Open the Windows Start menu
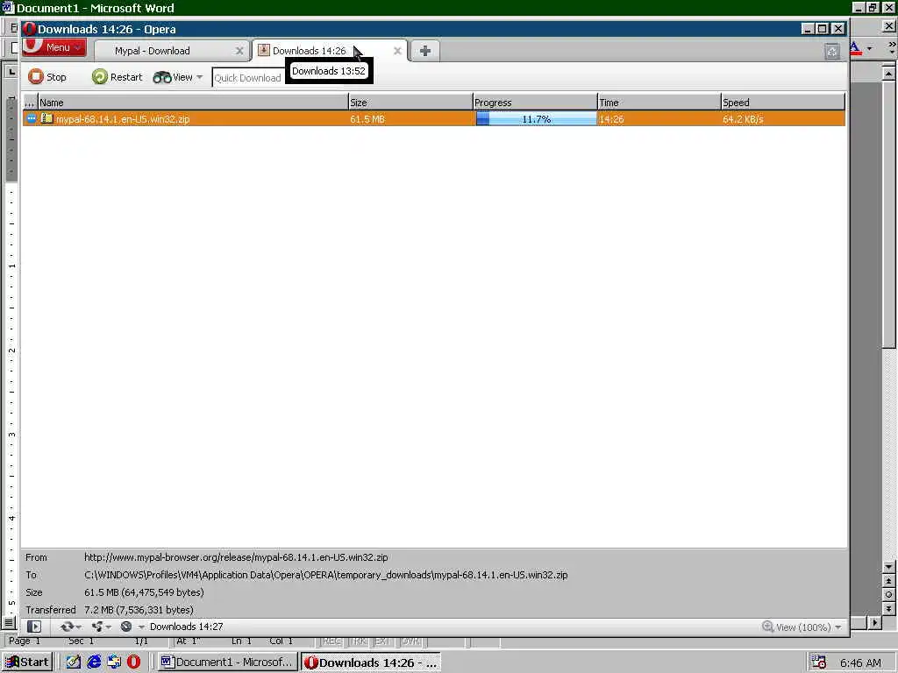 27,662
